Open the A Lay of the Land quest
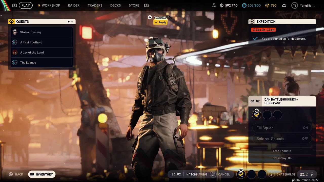Screen dimensions: 324x182 (x=42, y=52)
